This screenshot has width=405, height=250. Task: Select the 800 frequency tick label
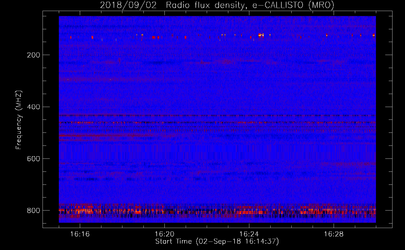point(34,210)
